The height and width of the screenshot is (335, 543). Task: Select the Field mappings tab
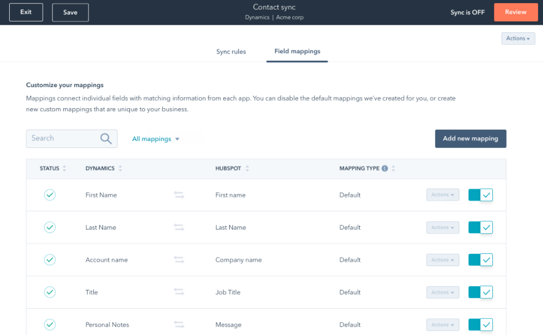point(297,52)
